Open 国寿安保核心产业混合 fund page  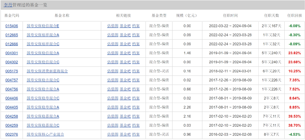tap(45, 134)
